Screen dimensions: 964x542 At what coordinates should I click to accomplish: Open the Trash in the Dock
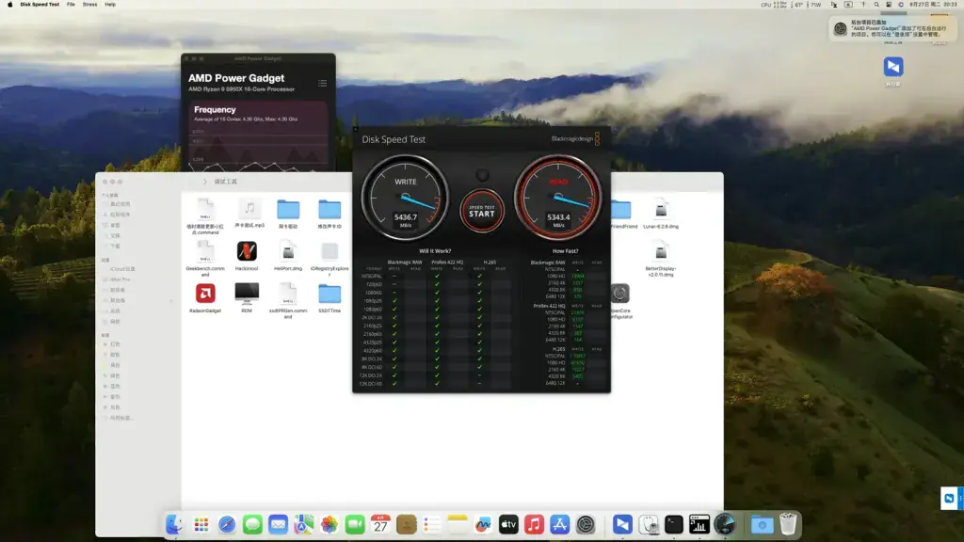coord(788,524)
